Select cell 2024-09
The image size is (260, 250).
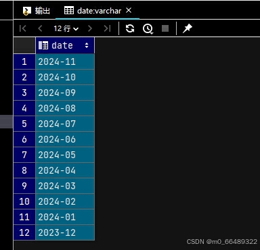[x=65, y=93]
